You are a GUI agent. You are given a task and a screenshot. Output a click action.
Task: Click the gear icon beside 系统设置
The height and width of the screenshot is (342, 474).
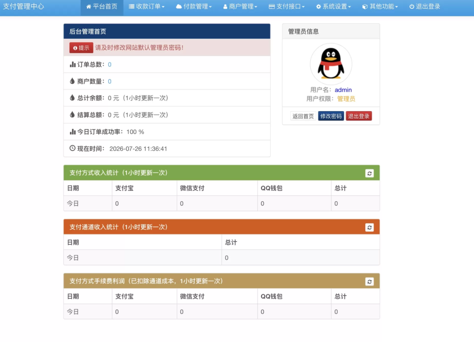[x=318, y=6]
